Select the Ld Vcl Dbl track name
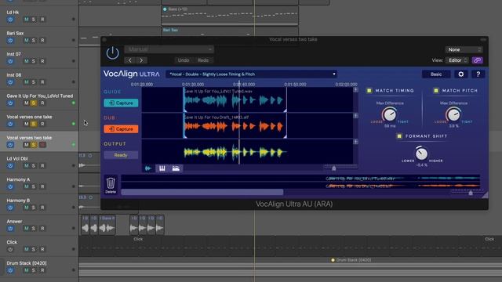This screenshot has height=282, width=502. [x=17, y=158]
